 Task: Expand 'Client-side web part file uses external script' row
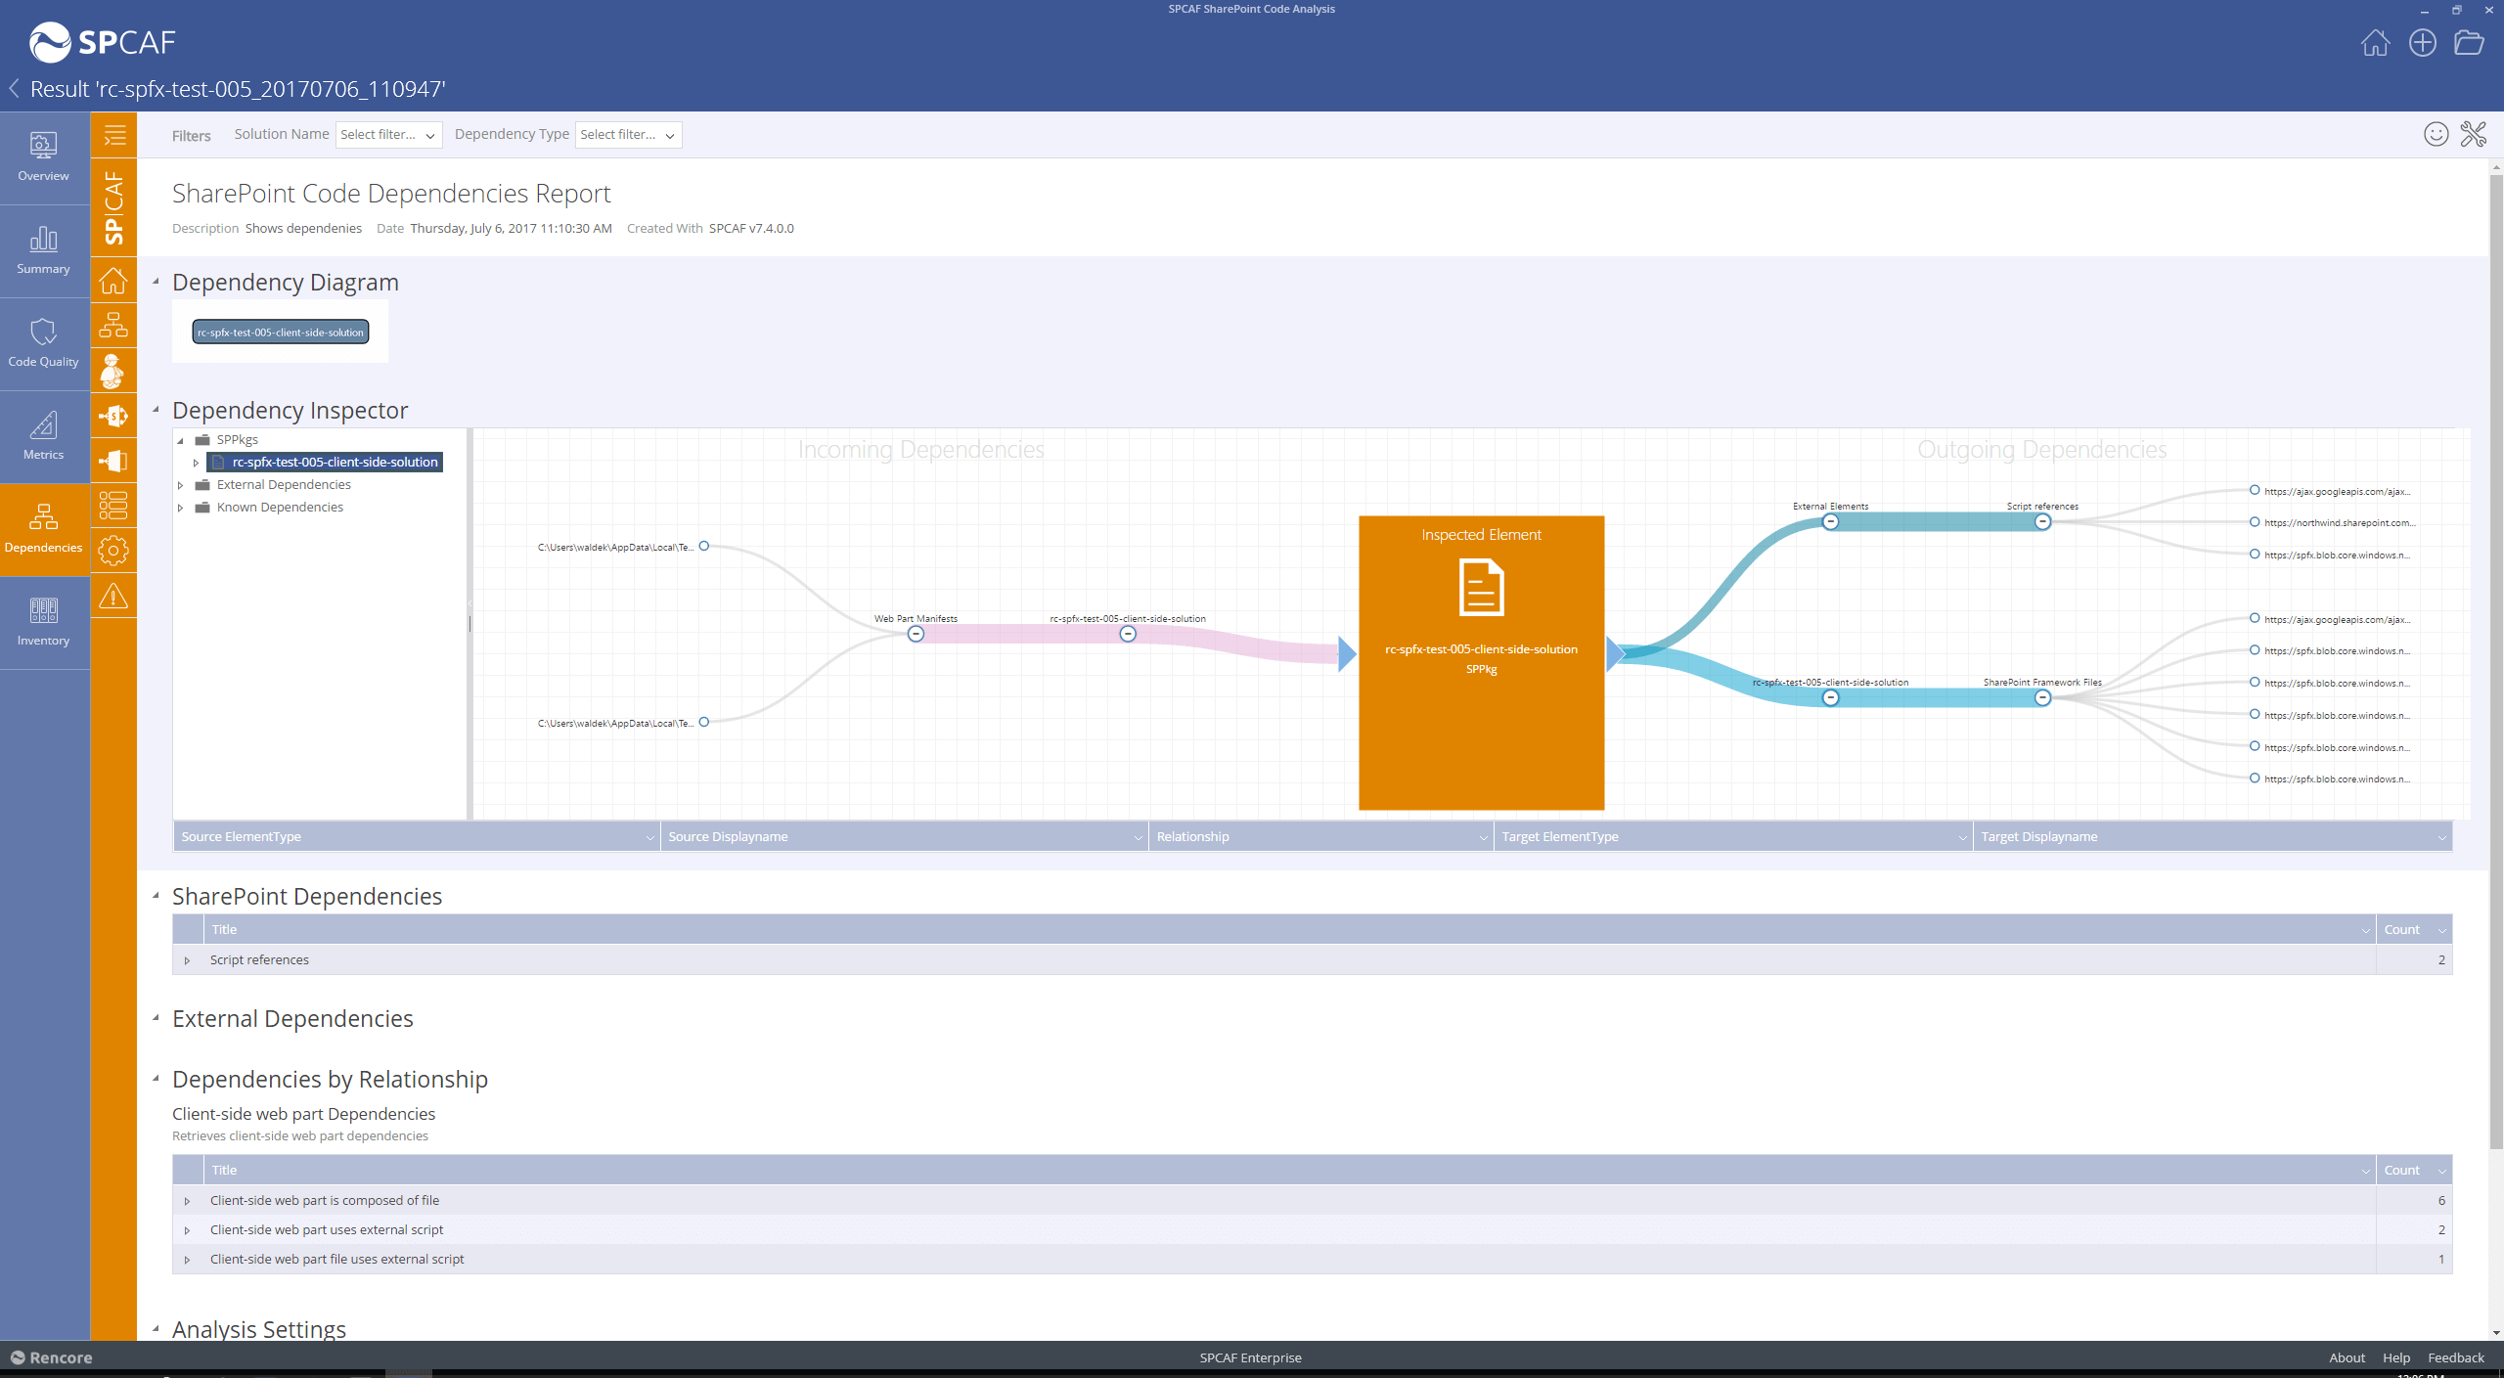(x=188, y=1260)
